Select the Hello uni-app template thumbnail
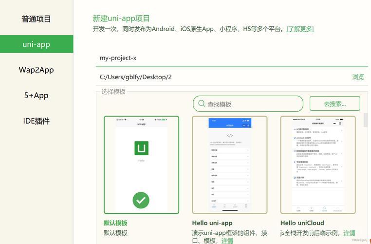 230,165
